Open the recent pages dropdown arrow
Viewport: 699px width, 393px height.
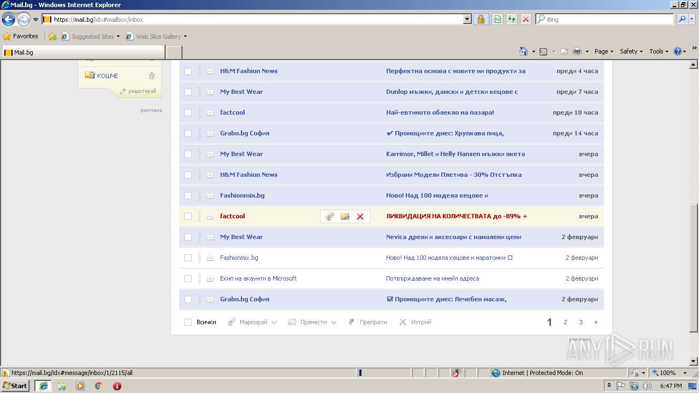[36, 20]
